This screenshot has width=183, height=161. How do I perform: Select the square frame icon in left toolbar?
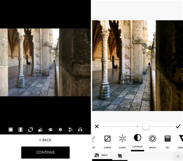(10, 130)
